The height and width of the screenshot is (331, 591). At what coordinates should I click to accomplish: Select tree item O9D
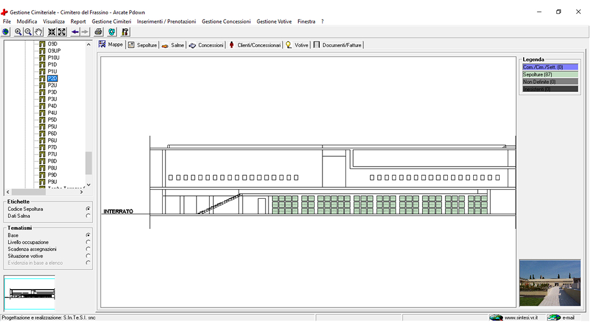coord(52,44)
